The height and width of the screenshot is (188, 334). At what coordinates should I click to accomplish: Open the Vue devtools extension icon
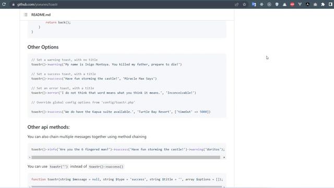click(x=300, y=5)
